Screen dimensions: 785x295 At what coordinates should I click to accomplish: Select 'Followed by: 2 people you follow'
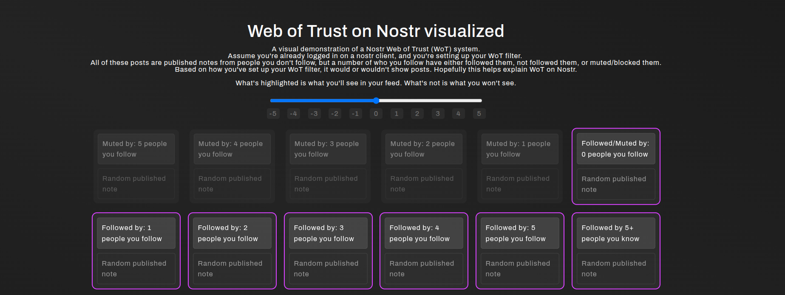coord(232,233)
